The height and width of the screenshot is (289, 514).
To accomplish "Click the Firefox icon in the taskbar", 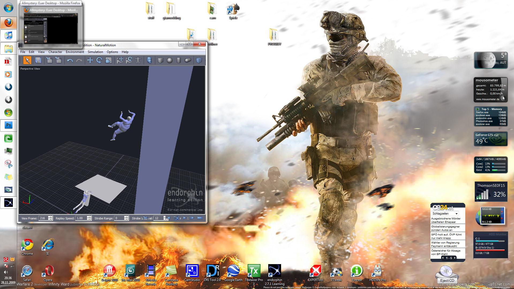I will pyautogui.click(x=9, y=23).
